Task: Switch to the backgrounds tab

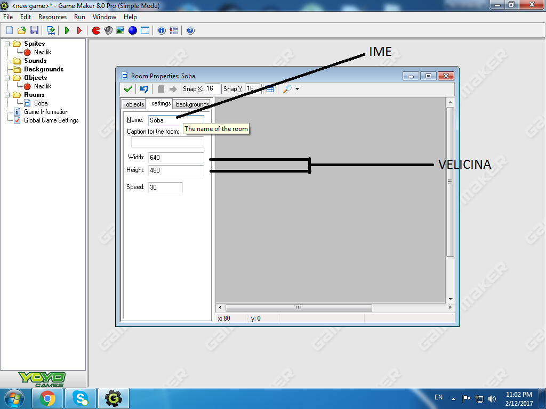Action: click(192, 104)
